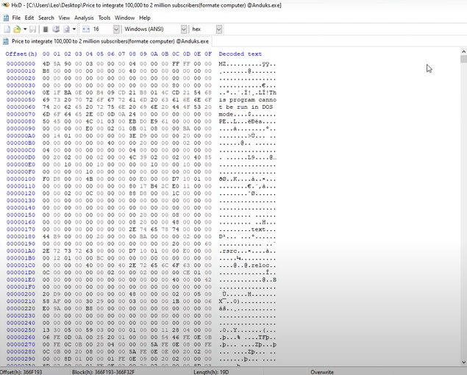This screenshot has width=467, height=375.
Task: Click the New file toolbar icon
Action: [7, 29]
